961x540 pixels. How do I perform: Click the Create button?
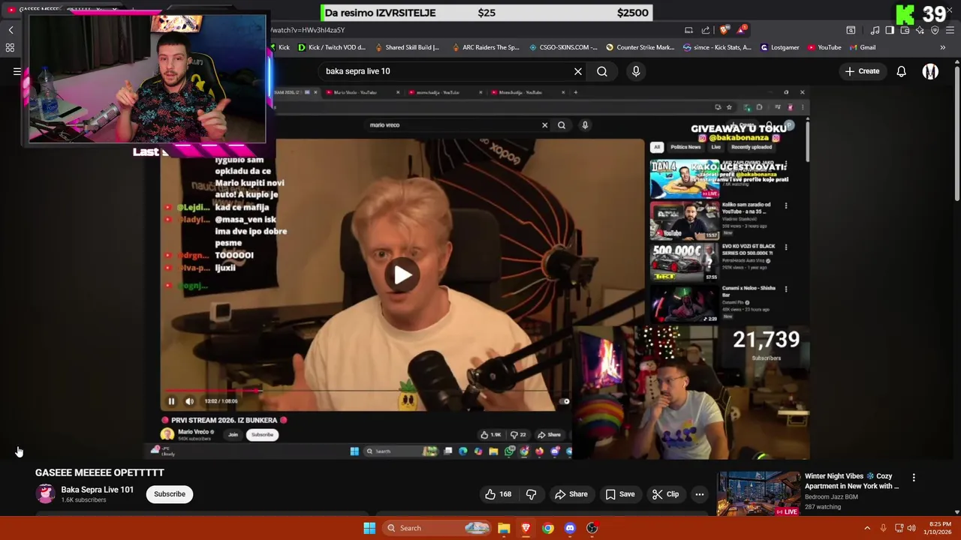pos(862,71)
